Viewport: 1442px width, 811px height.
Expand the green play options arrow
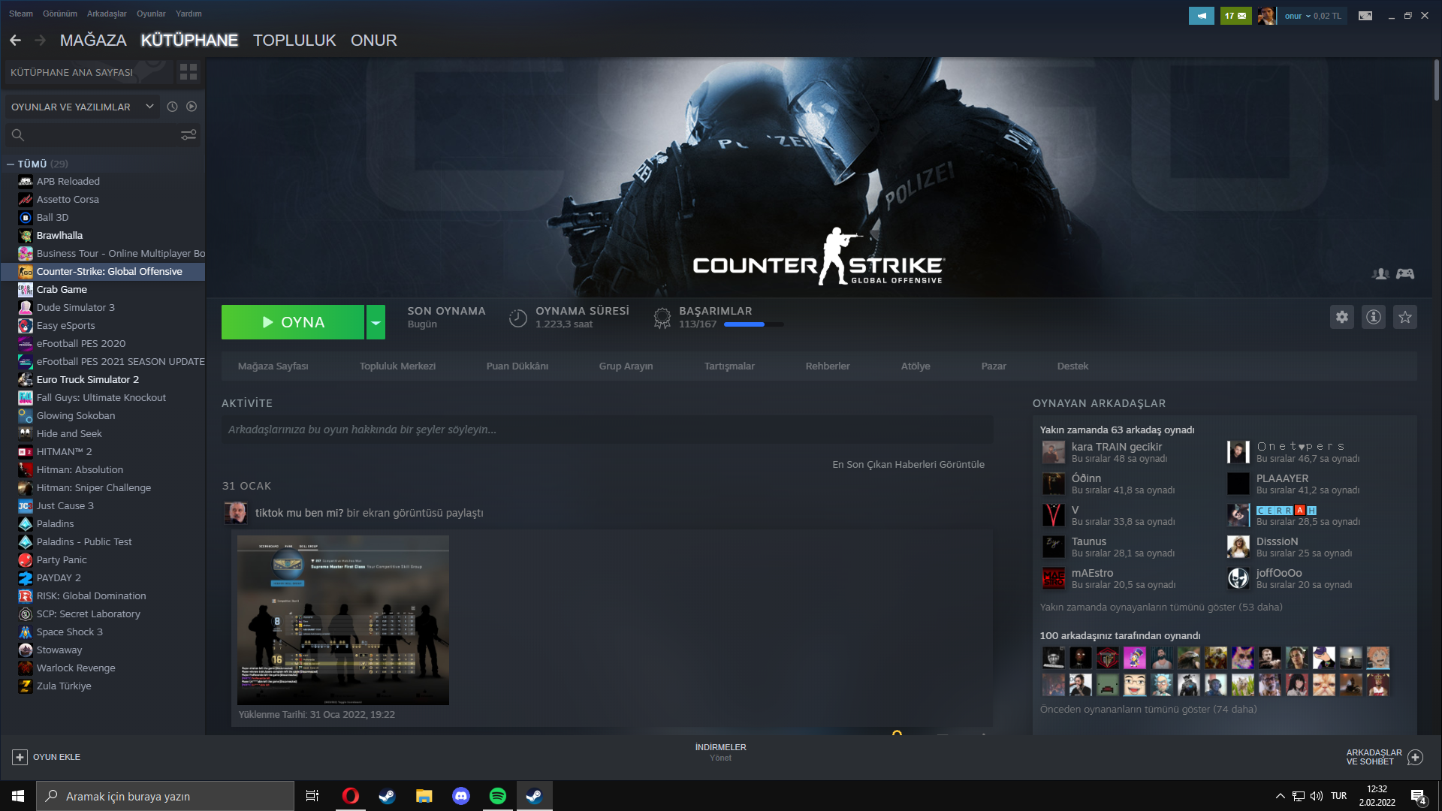tap(376, 322)
